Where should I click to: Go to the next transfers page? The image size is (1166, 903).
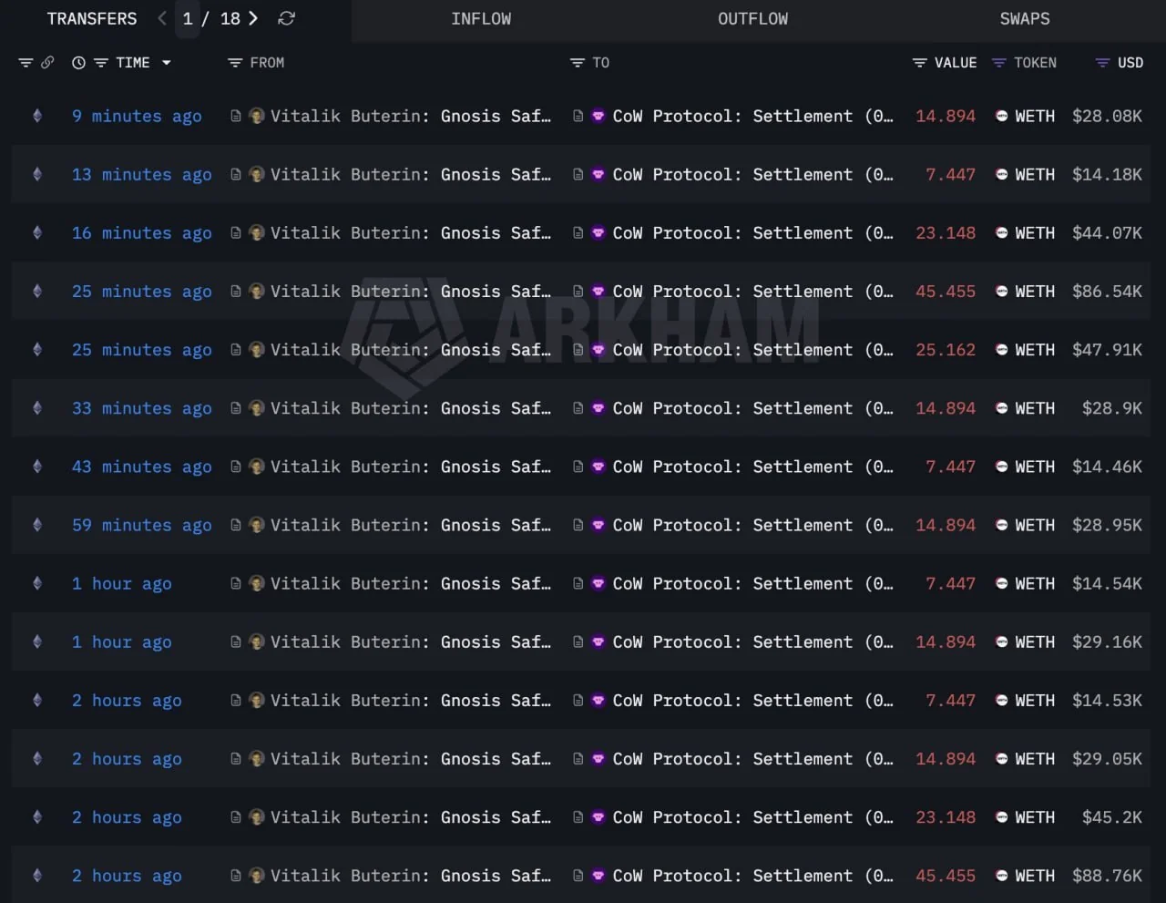pos(253,18)
